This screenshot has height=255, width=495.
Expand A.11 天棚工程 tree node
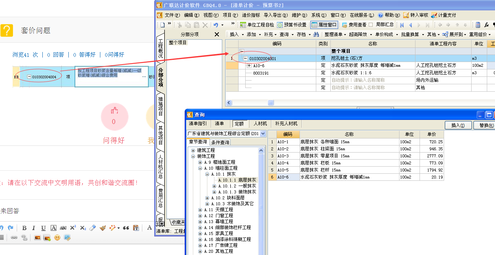click(200, 210)
